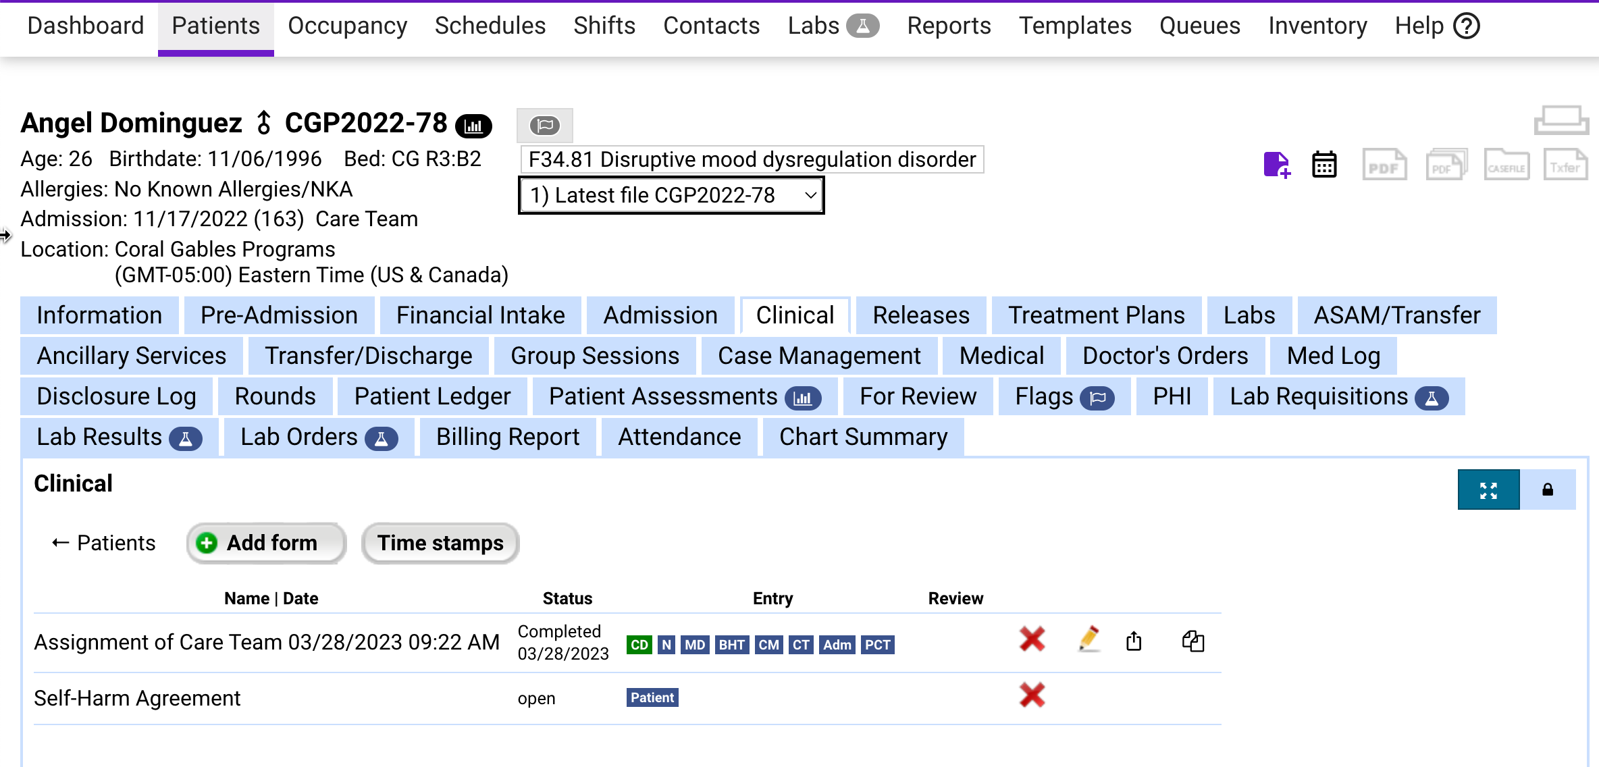This screenshot has height=767, width=1599.
Task: Switch to the Treatment Plans tab
Action: click(1096, 315)
